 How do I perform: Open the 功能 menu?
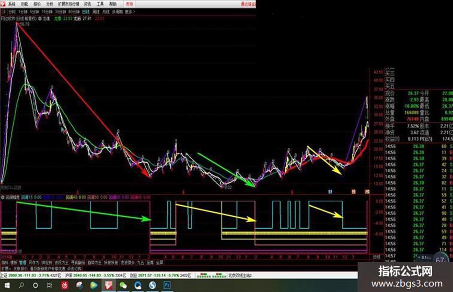tap(24, 4)
